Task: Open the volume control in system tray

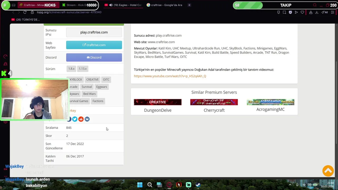Action: 309,185
